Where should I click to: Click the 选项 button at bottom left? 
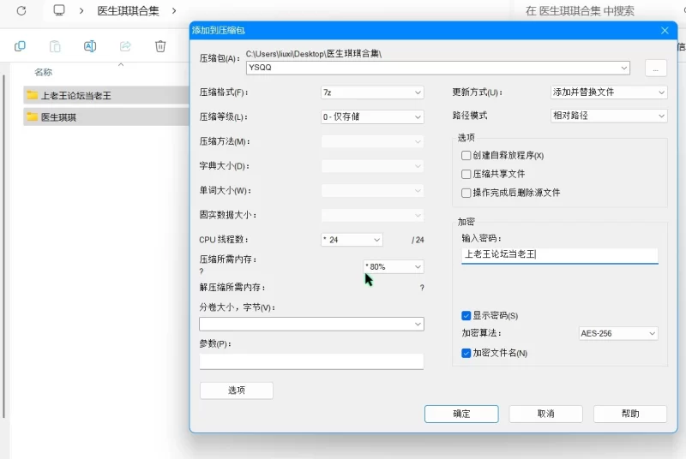(237, 390)
